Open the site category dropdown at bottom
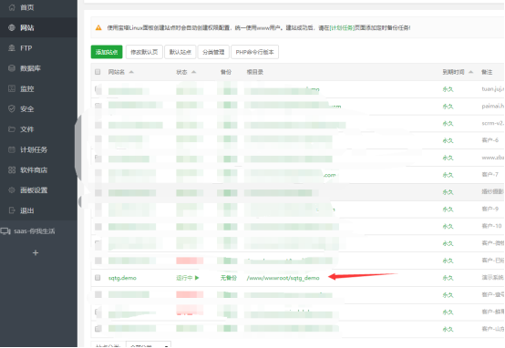The height and width of the screenshot is (348, 505). 149,344
